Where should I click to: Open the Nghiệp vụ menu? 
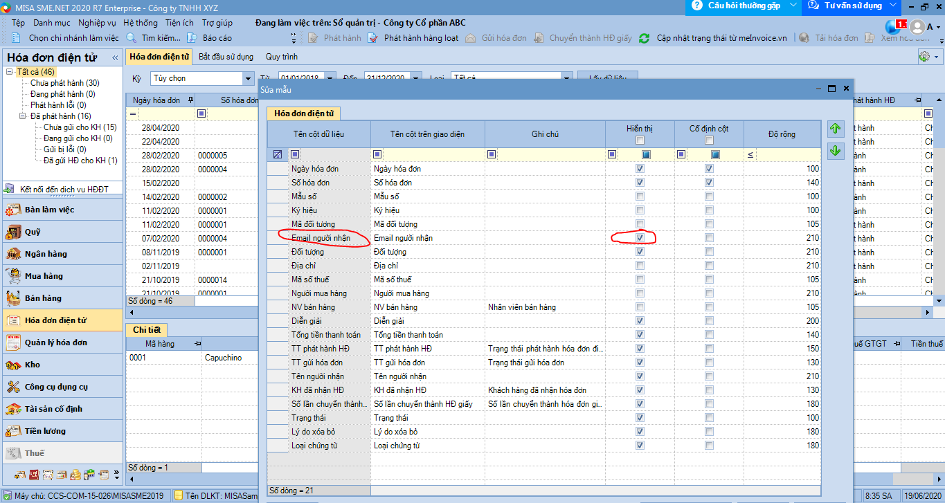coord(97,23)
